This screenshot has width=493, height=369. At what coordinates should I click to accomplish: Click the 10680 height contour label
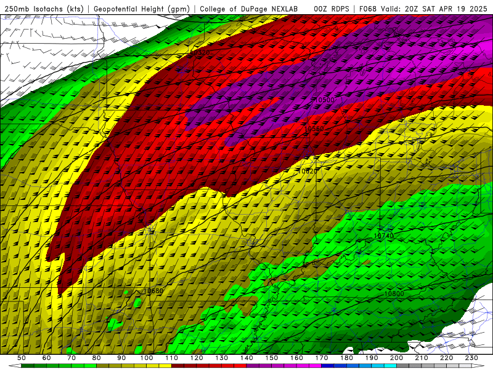153,291
